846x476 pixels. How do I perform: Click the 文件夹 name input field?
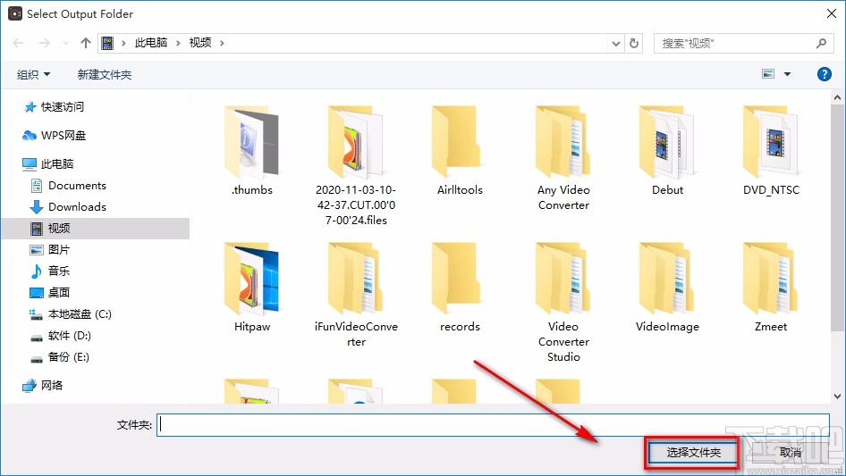(x=493, y=425)
